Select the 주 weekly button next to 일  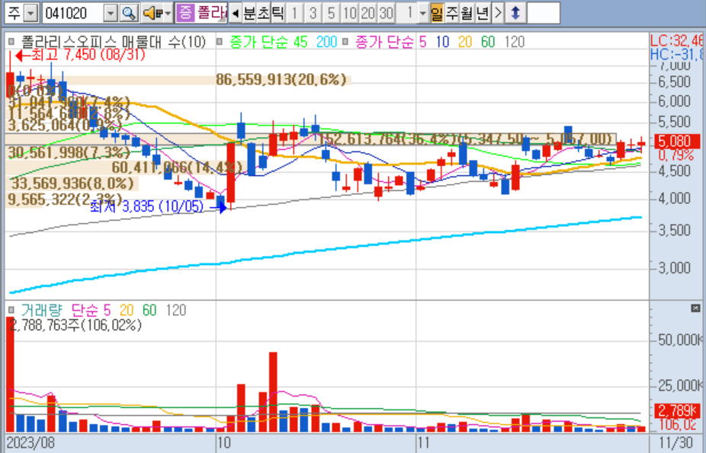click(x=451, y=13)
